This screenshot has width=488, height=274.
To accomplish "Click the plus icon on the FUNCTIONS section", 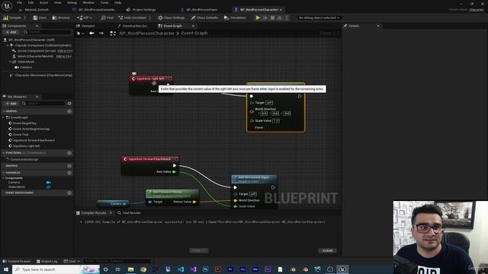I will click(69, 153).
